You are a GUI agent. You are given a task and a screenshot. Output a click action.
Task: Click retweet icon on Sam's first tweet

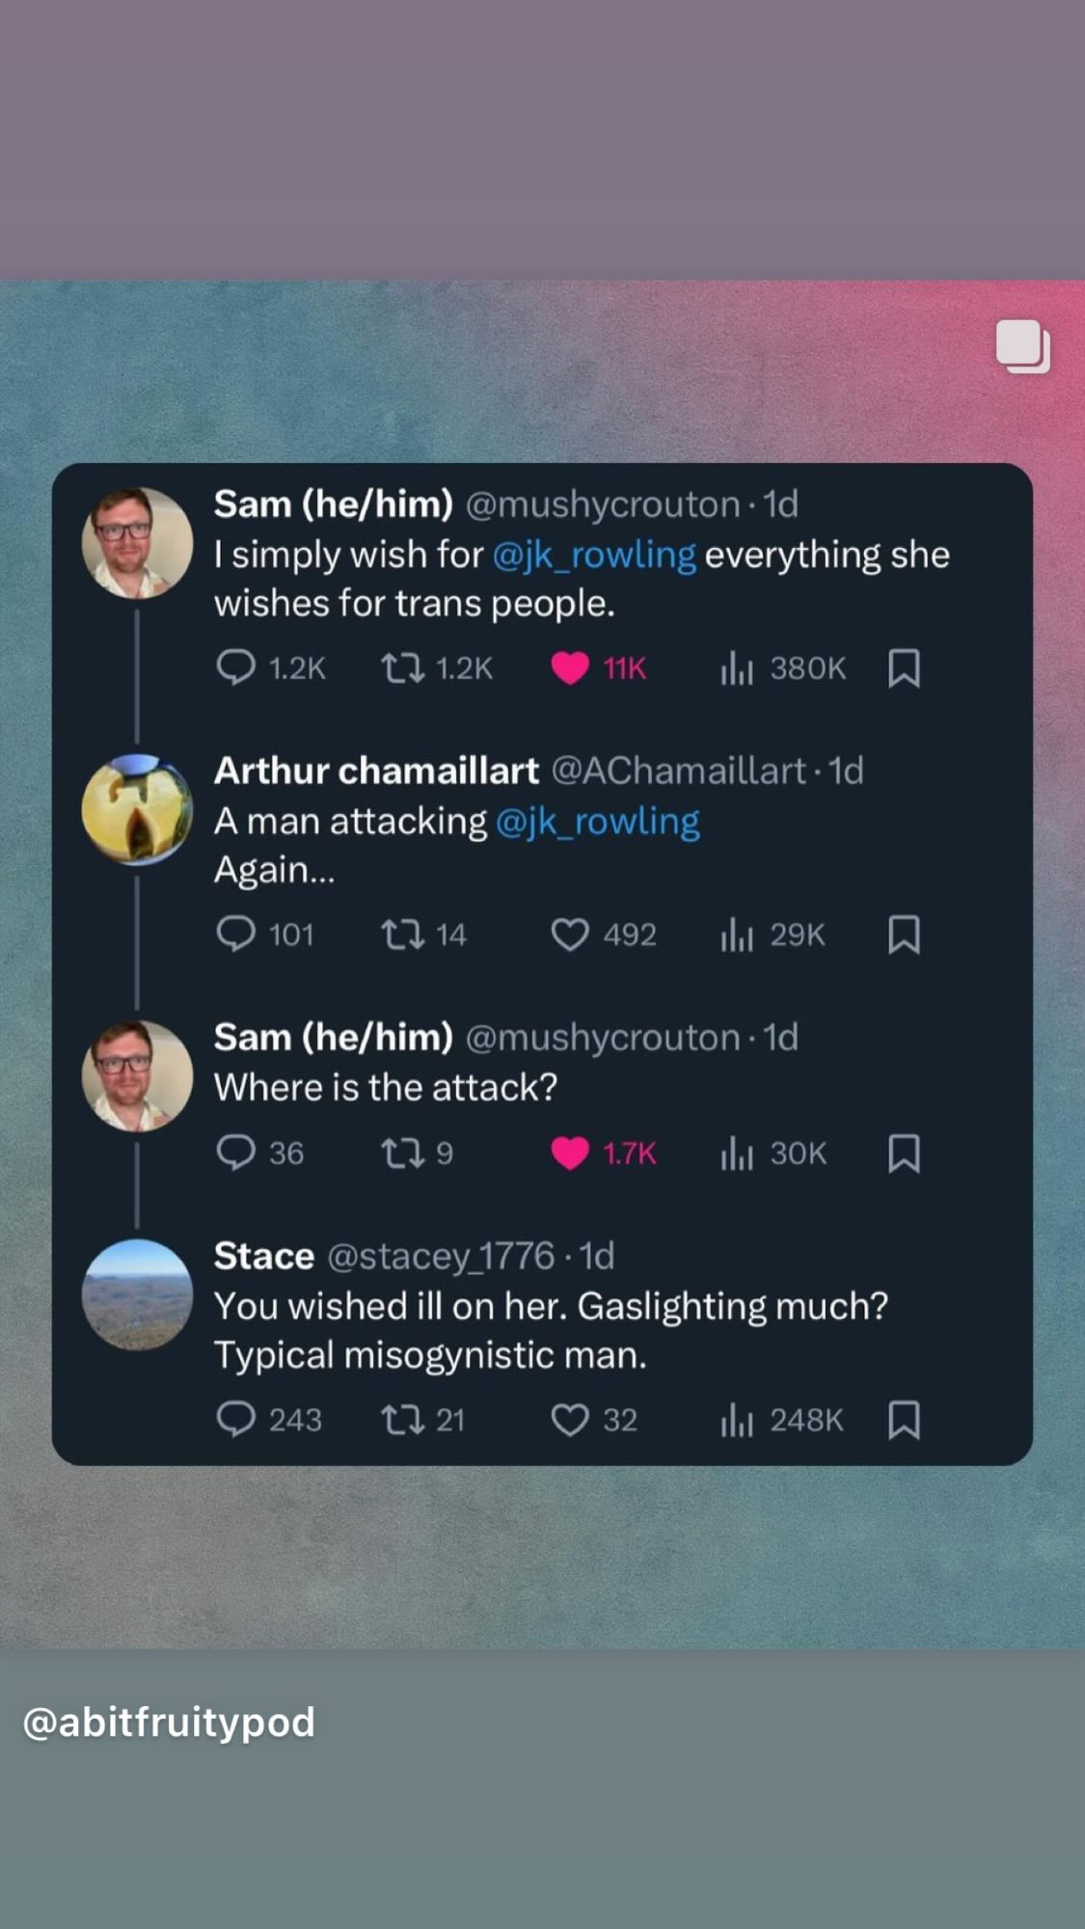click(402, 667)
